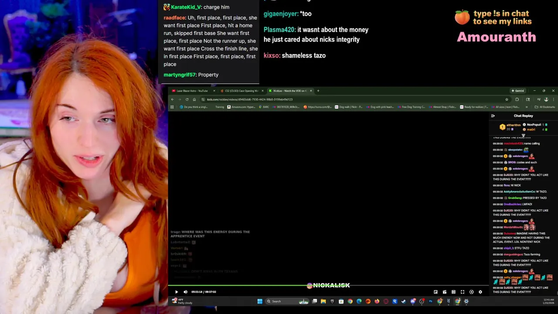The height and width of the screenshot is (314, 558).
Task: Open the All Bookmarks folder
Action: coord(544,107)
